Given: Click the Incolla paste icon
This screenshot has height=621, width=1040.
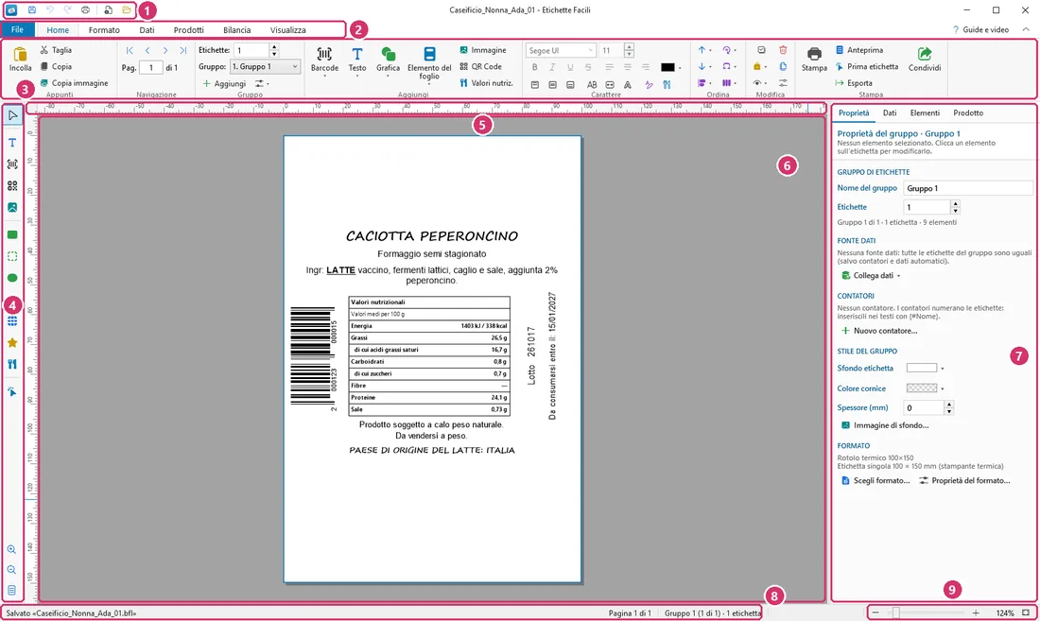Looking at the screenshot, I should [x=20, y=54].
